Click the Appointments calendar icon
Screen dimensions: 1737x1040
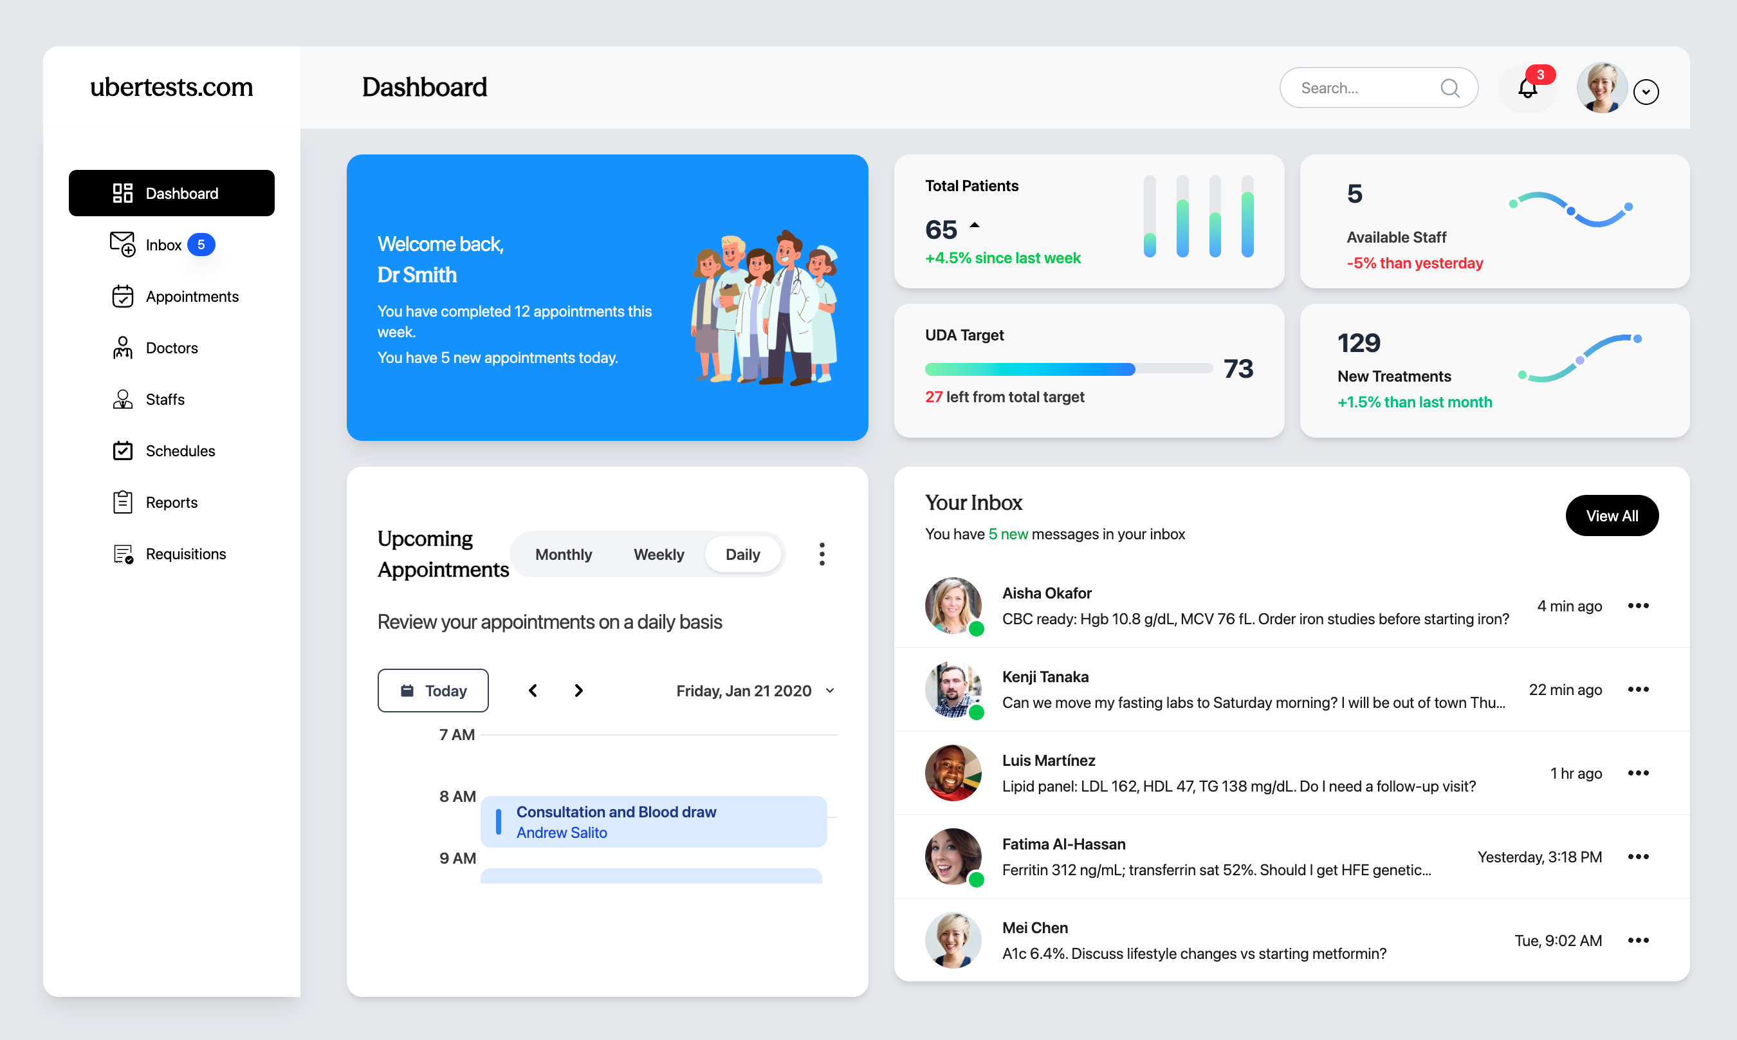click(123, 297)
